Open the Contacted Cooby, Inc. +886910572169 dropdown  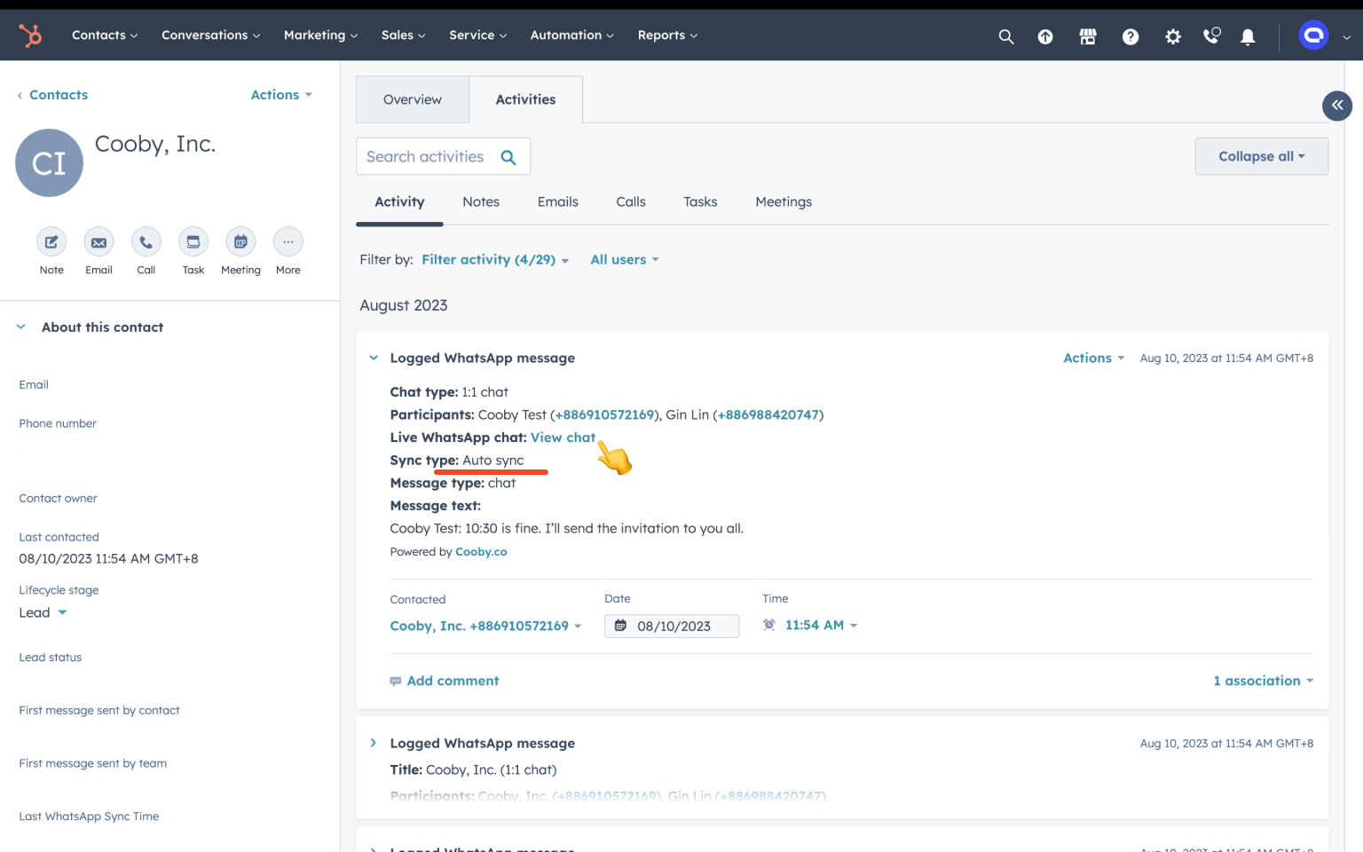click(486, 627)
